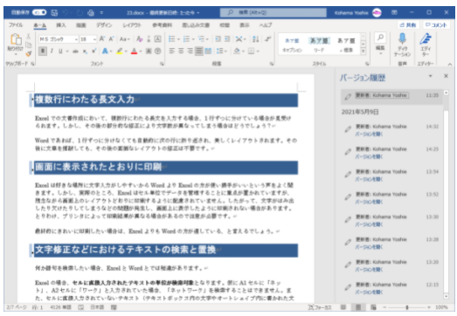The height and width of the screenshot is (316, 457).
Task: Open the version saved at 13:54
Action: [x=369, y=179]
